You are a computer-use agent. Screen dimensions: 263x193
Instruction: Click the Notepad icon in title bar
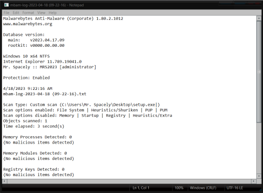coord(6,5)
